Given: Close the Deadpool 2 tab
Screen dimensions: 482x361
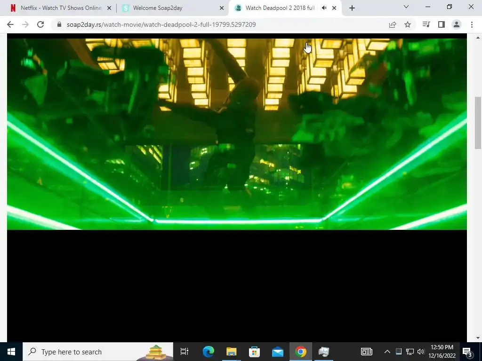Looking at the screenshot, I should coord(334,8).
